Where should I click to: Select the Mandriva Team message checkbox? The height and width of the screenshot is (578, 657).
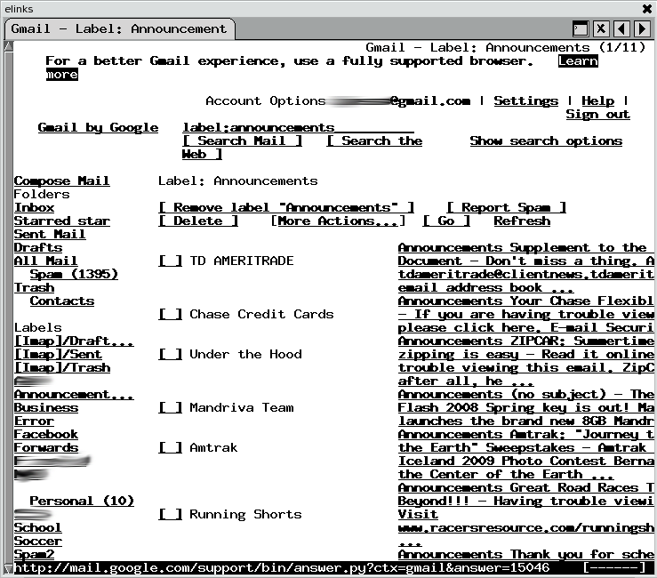click(170, 407)
